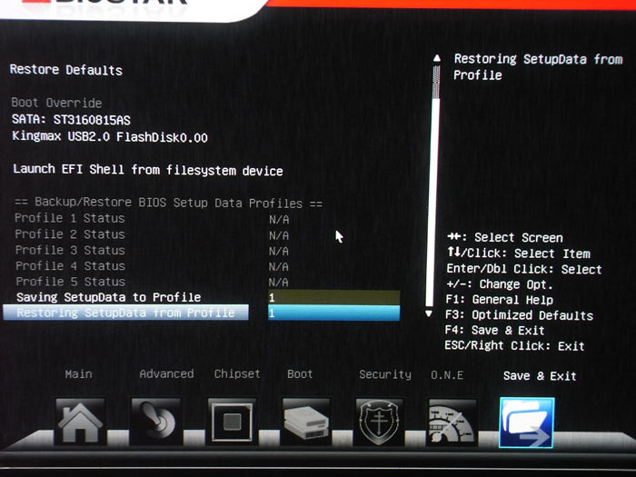Change the Saving SetupData to Profile value
Screen dimensions: 636x477
coord(333,297)
